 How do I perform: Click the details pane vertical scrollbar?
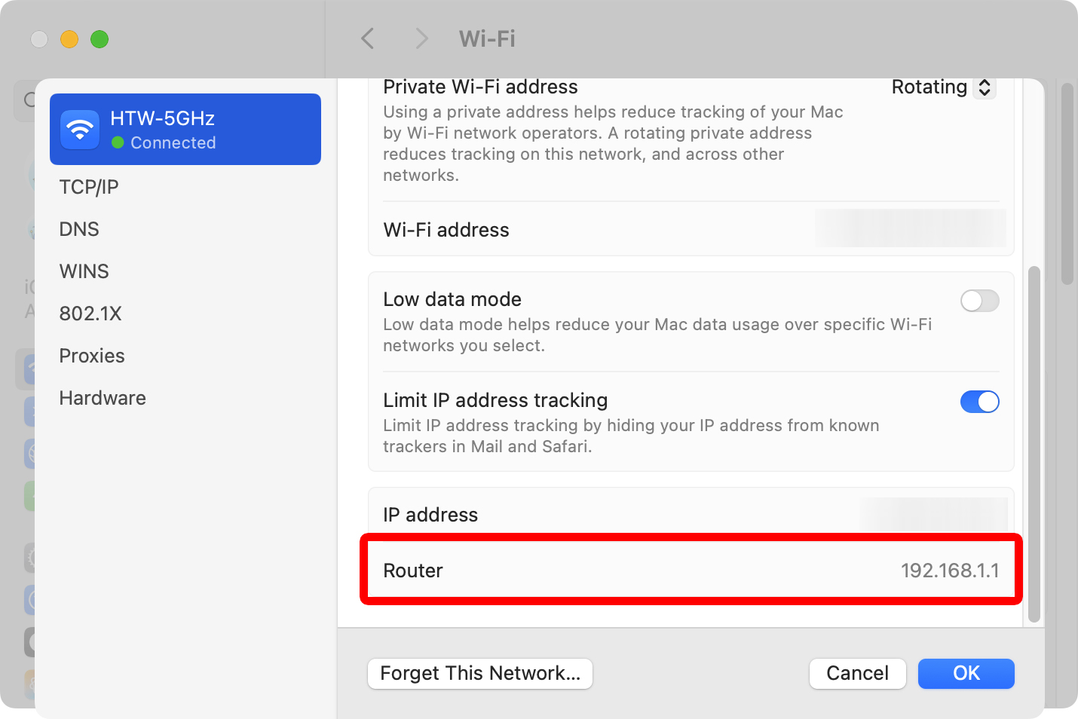[x=1034, y=443]
